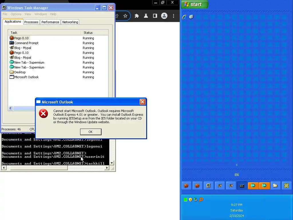Screen dimensions: 293x220
Task: Click the Supermium taskbar button beside Command Prompt button
Action: tap(253, 186)
